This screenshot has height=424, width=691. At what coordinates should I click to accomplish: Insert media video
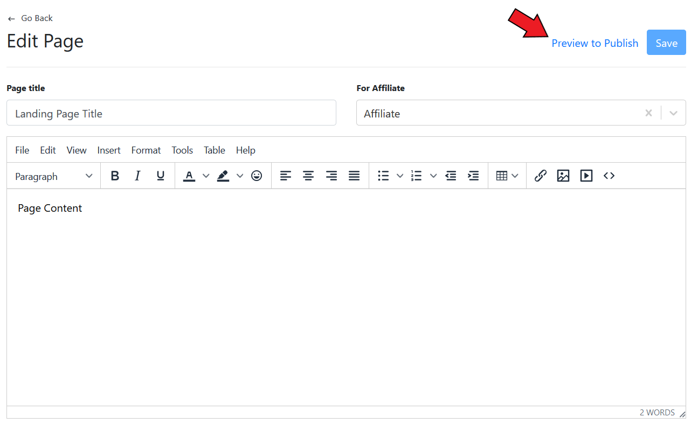point(586,176)
